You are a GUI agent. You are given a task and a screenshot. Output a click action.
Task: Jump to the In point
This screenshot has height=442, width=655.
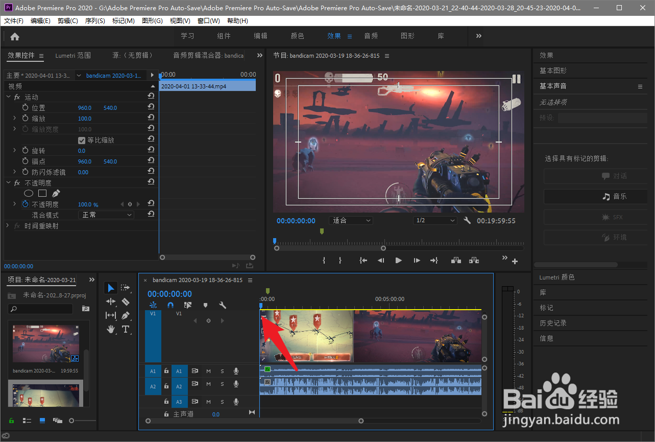pyautogui.click(x=363, y=260)
